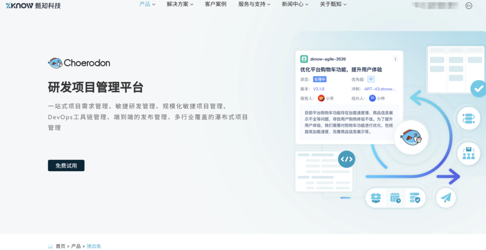Click the pipeline workflow icon
This screenshot has width=486, height=250.
(468, 119)
